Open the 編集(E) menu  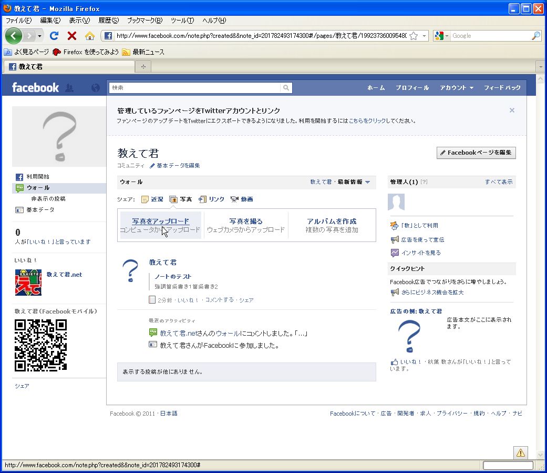(50, 21)
